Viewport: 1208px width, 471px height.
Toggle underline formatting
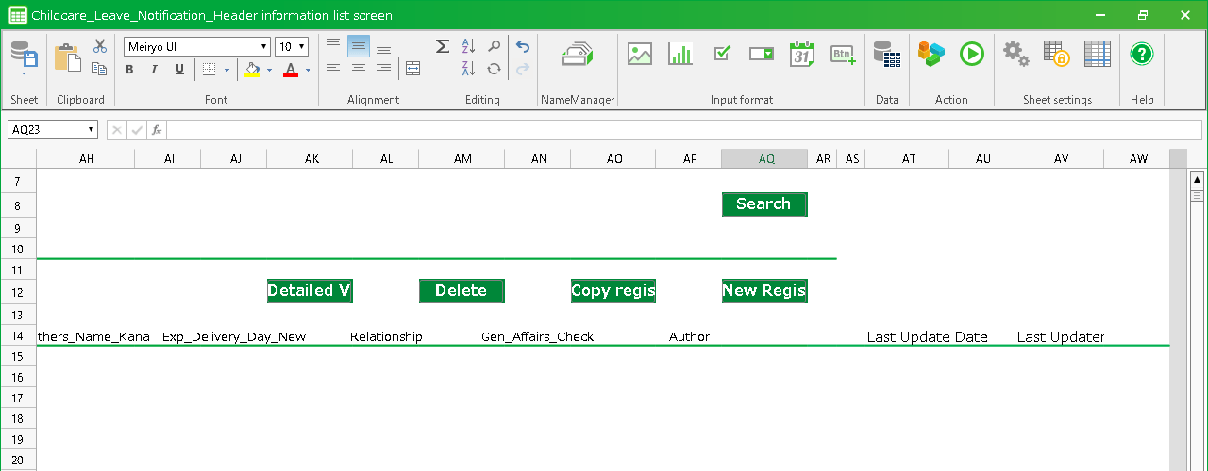click(x=179, y=70)
